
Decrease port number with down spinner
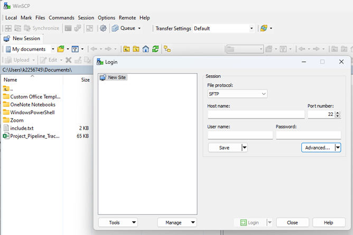point(338,116)
